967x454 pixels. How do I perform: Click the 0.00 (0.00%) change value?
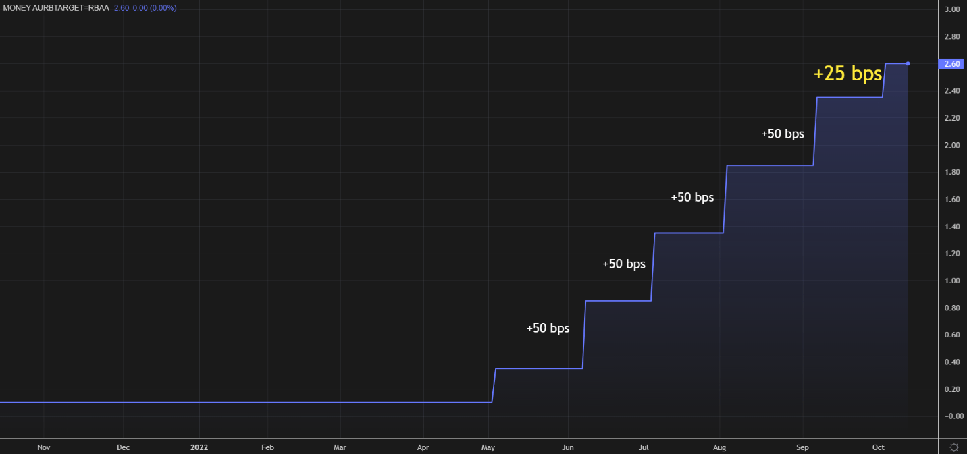pos(155,8)
